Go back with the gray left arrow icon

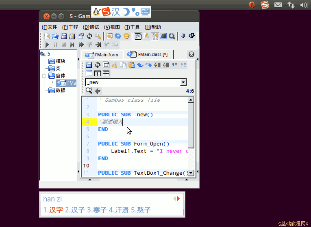[98, 91]
